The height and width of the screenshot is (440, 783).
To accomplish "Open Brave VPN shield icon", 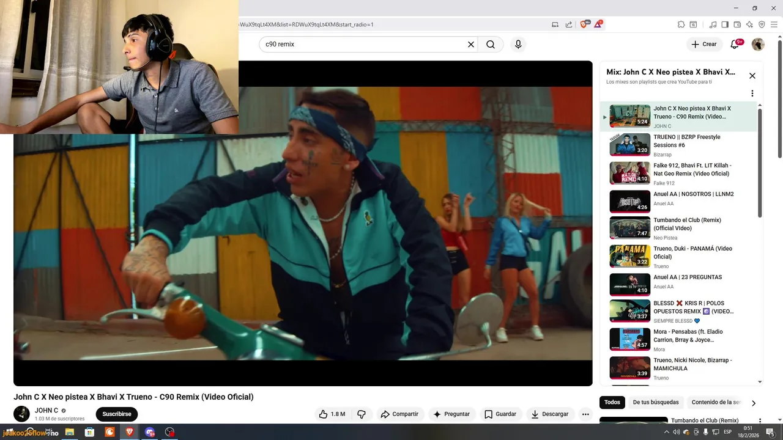I will tap(762, 24).
